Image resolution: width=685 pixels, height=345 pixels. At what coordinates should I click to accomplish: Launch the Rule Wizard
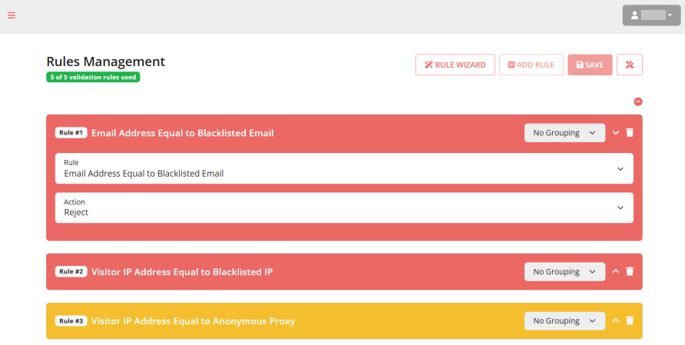455,65
